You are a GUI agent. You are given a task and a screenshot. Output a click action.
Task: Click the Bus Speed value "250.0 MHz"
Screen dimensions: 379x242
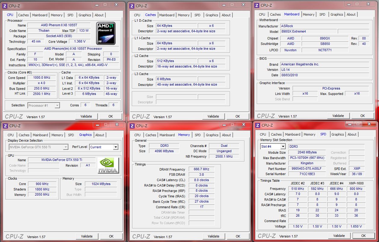point(41,89)
